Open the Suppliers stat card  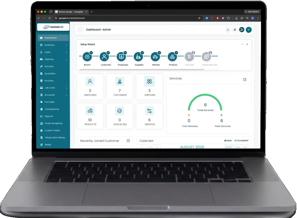pos(149,87)
